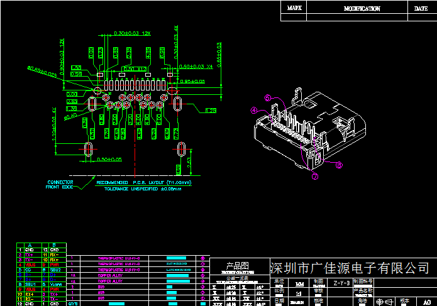
Task: Select the 0.50±0.03 X4 dimension text
Action: coord(196,67)
